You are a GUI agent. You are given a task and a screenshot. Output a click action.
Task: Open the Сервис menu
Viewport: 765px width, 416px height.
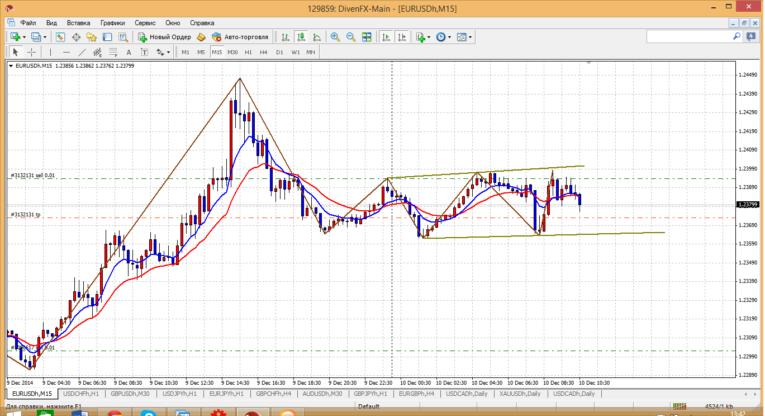click(x=145, y=23)
